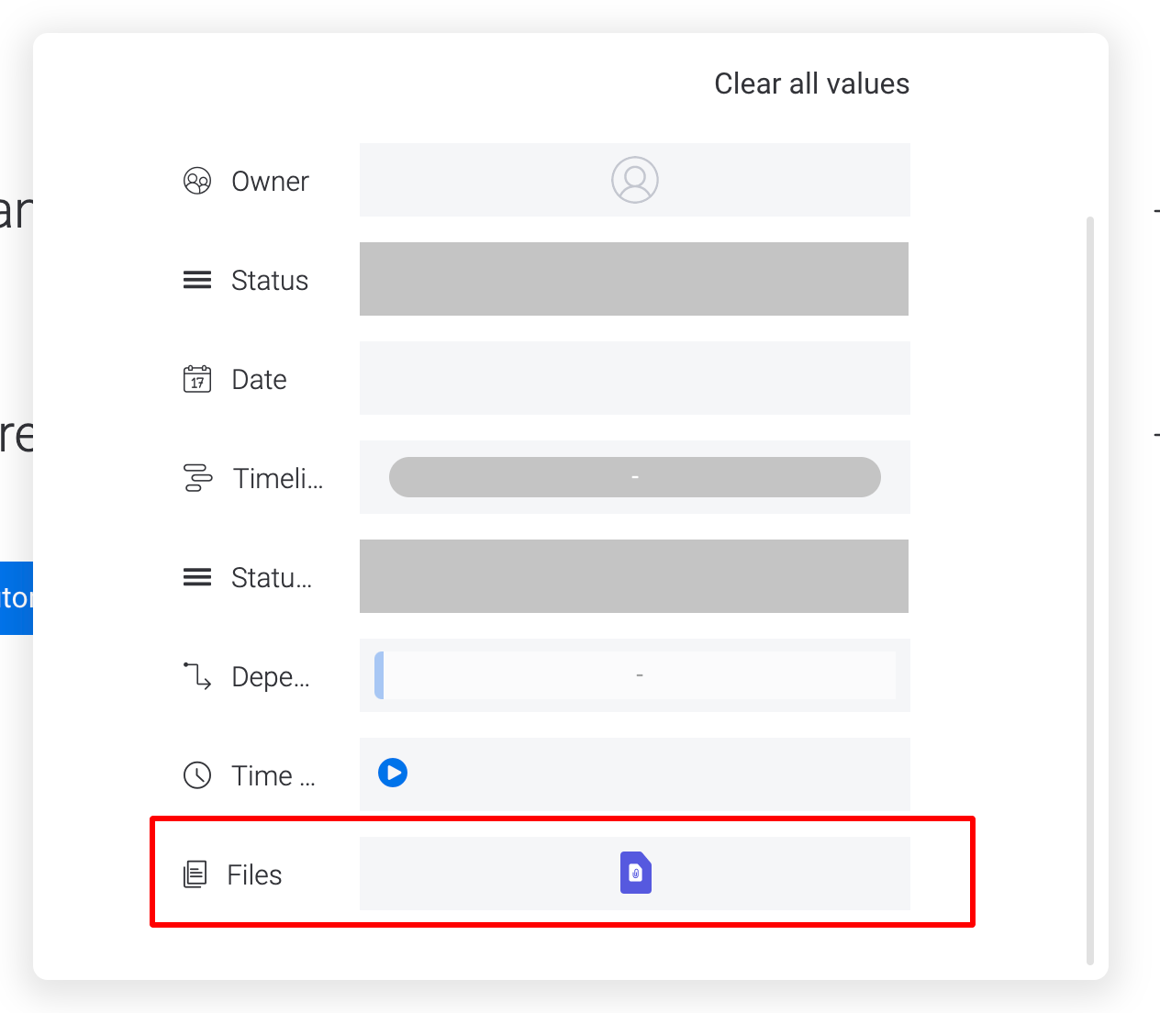Click the Files document icon

click(195, 874)
